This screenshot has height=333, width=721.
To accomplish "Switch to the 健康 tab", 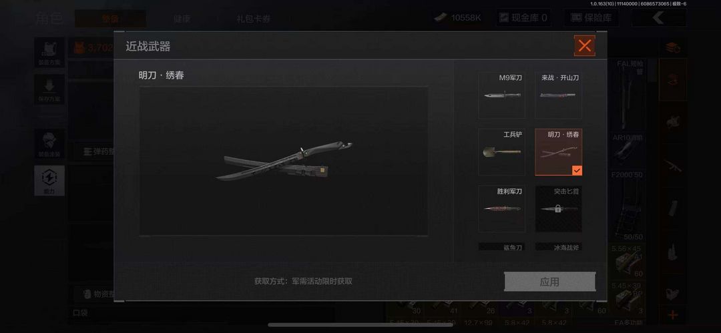I will click(184, 19).
